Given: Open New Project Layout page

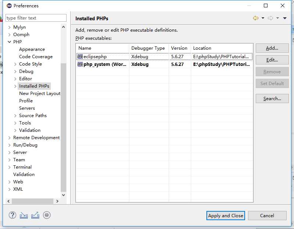Looking at the screenshot, I should (x=40, y=94).
